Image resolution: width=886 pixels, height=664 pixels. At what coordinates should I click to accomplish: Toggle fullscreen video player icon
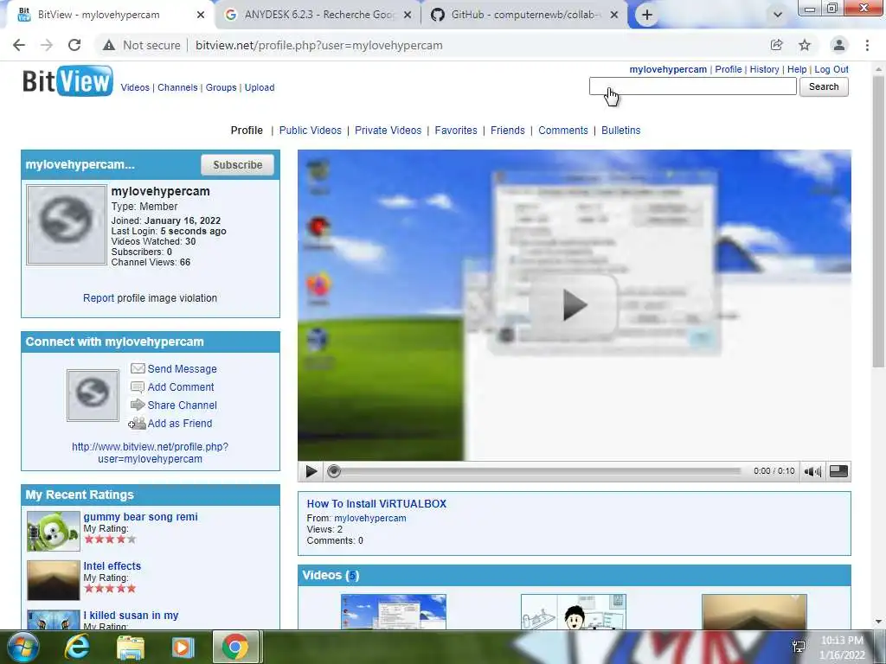click(838, 471)
